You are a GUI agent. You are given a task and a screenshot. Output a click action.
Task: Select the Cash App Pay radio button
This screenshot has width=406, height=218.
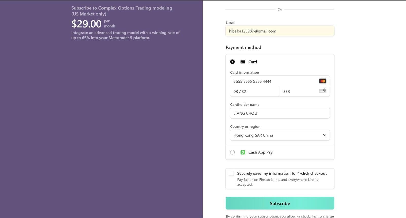pyautogui.click(x=232, y=152)
